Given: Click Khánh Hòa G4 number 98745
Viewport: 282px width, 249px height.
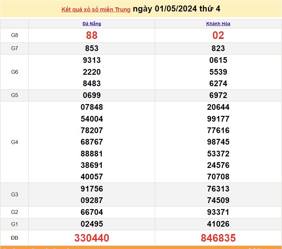Looking at the screenshot, I should (218, 142).
